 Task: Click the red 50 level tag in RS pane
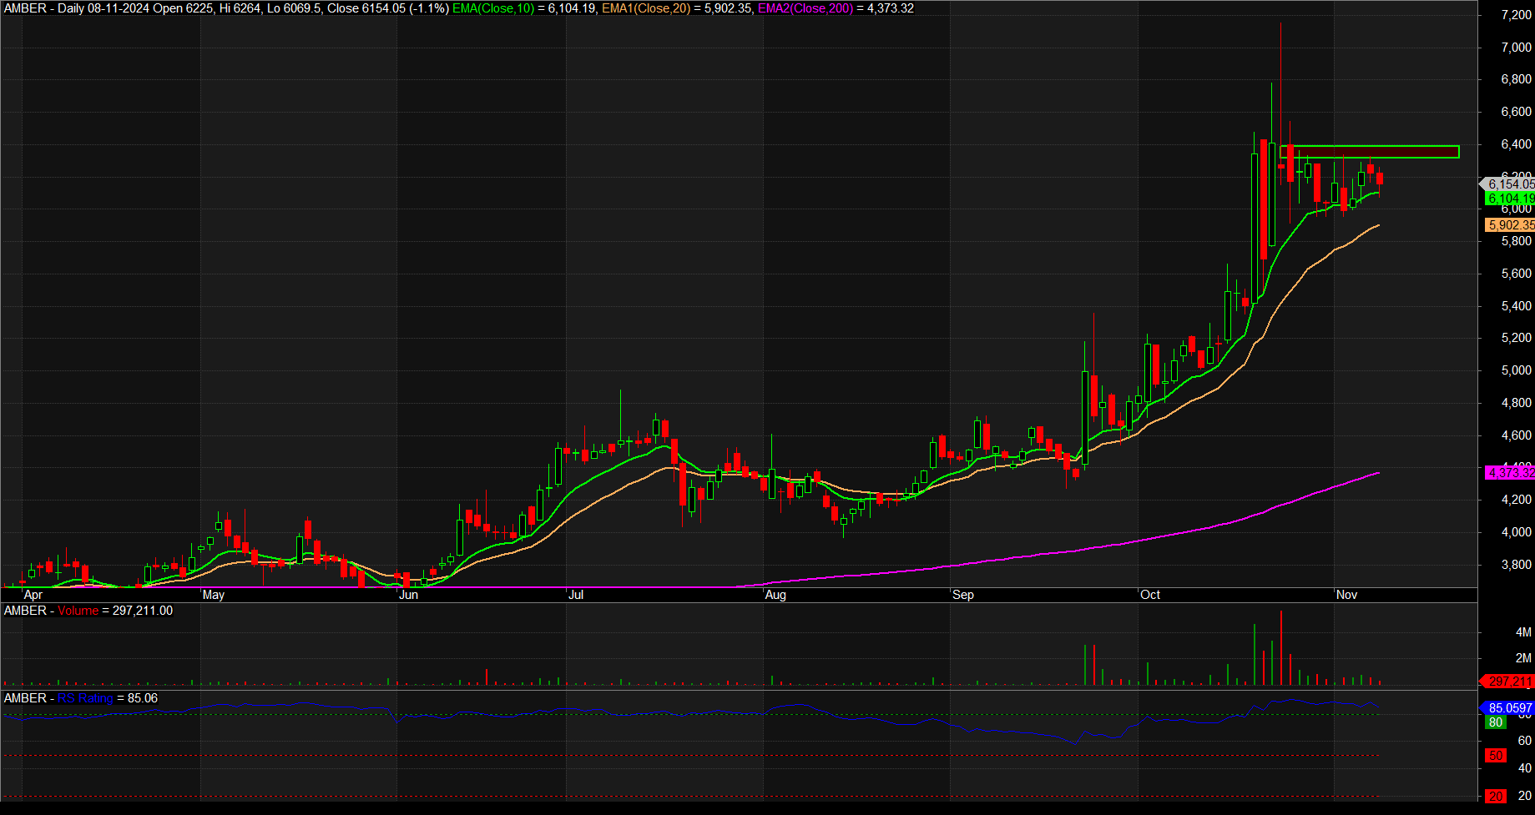[1496, 756]
